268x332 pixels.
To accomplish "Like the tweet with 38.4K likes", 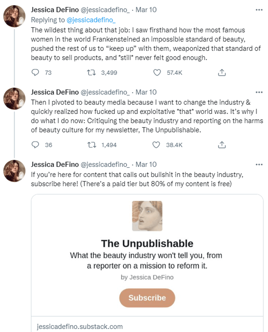I will pyautogui.click(x=156, y=145).
